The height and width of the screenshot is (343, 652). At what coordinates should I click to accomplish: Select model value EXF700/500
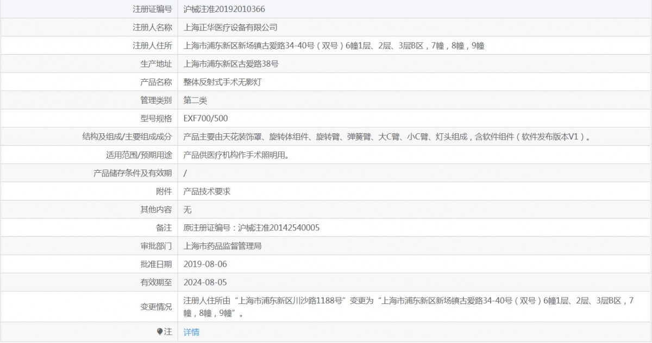[x=205, y=119]
